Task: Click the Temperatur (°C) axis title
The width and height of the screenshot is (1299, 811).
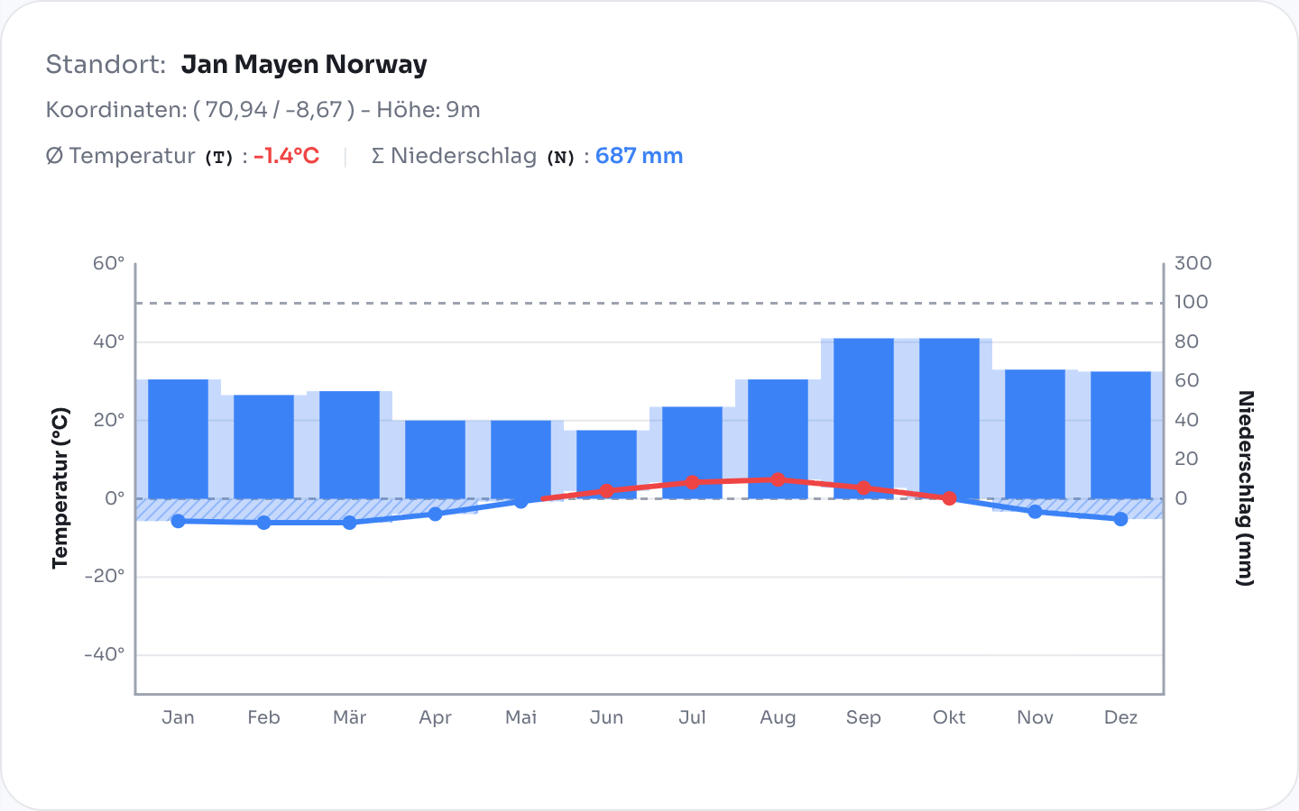Action: [x=60, y=488]
